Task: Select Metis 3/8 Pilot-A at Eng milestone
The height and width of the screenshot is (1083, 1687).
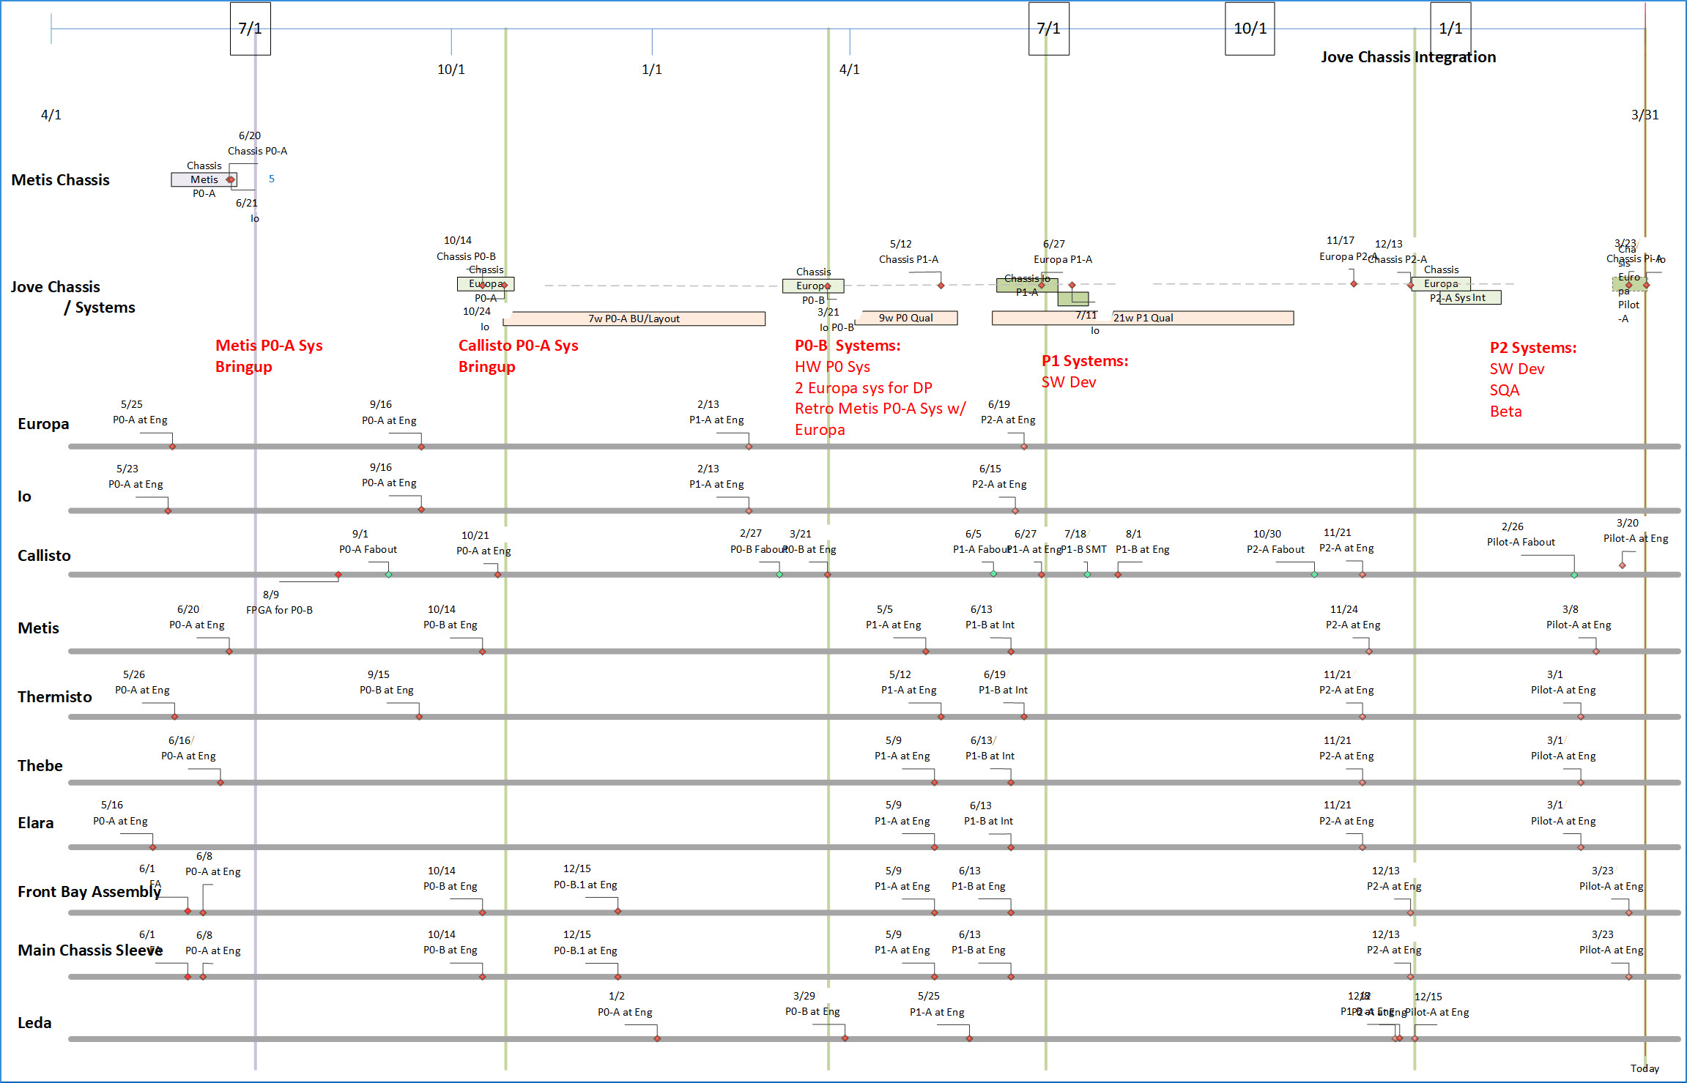Action: (x=1596, y=651)
